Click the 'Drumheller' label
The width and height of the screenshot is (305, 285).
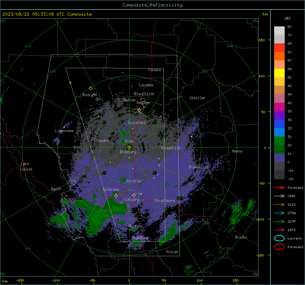(x=199, y=167)
